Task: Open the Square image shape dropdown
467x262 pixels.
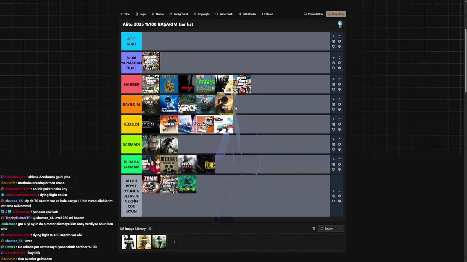Action: (331, 229)
